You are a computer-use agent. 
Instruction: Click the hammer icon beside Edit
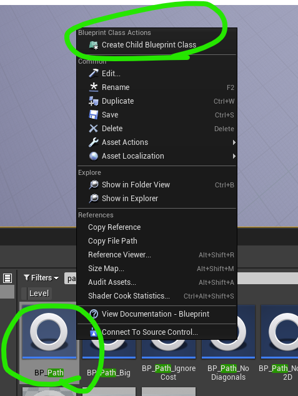tap(94, 74)
